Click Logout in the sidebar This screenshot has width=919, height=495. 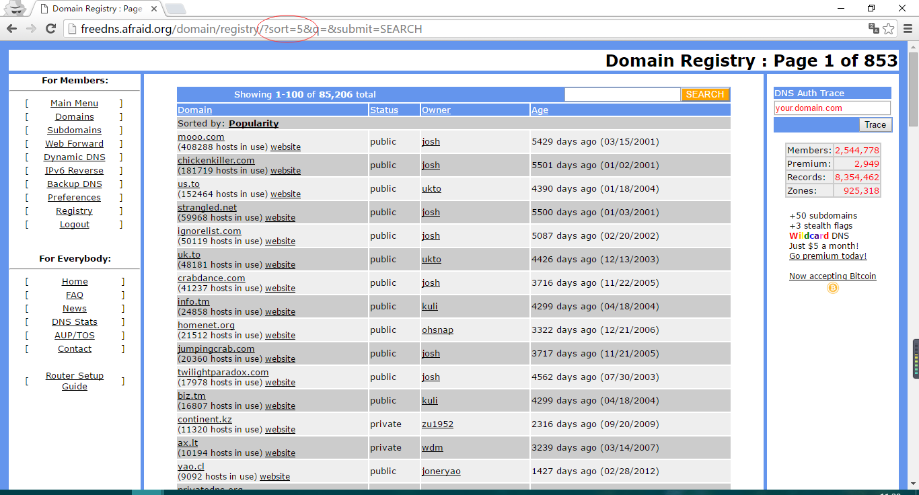click(x=75, y=225)
